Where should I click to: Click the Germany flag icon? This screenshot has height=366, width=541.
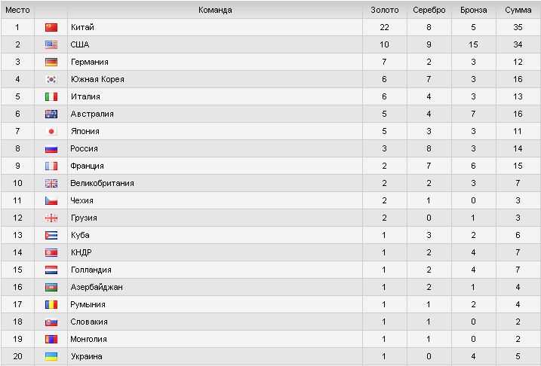coord(51,62)
